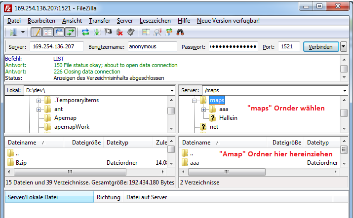The height and width of the screenshot is (218, 353).
Task: Refresh file and folder lists
Action: [x=85, y=32]
